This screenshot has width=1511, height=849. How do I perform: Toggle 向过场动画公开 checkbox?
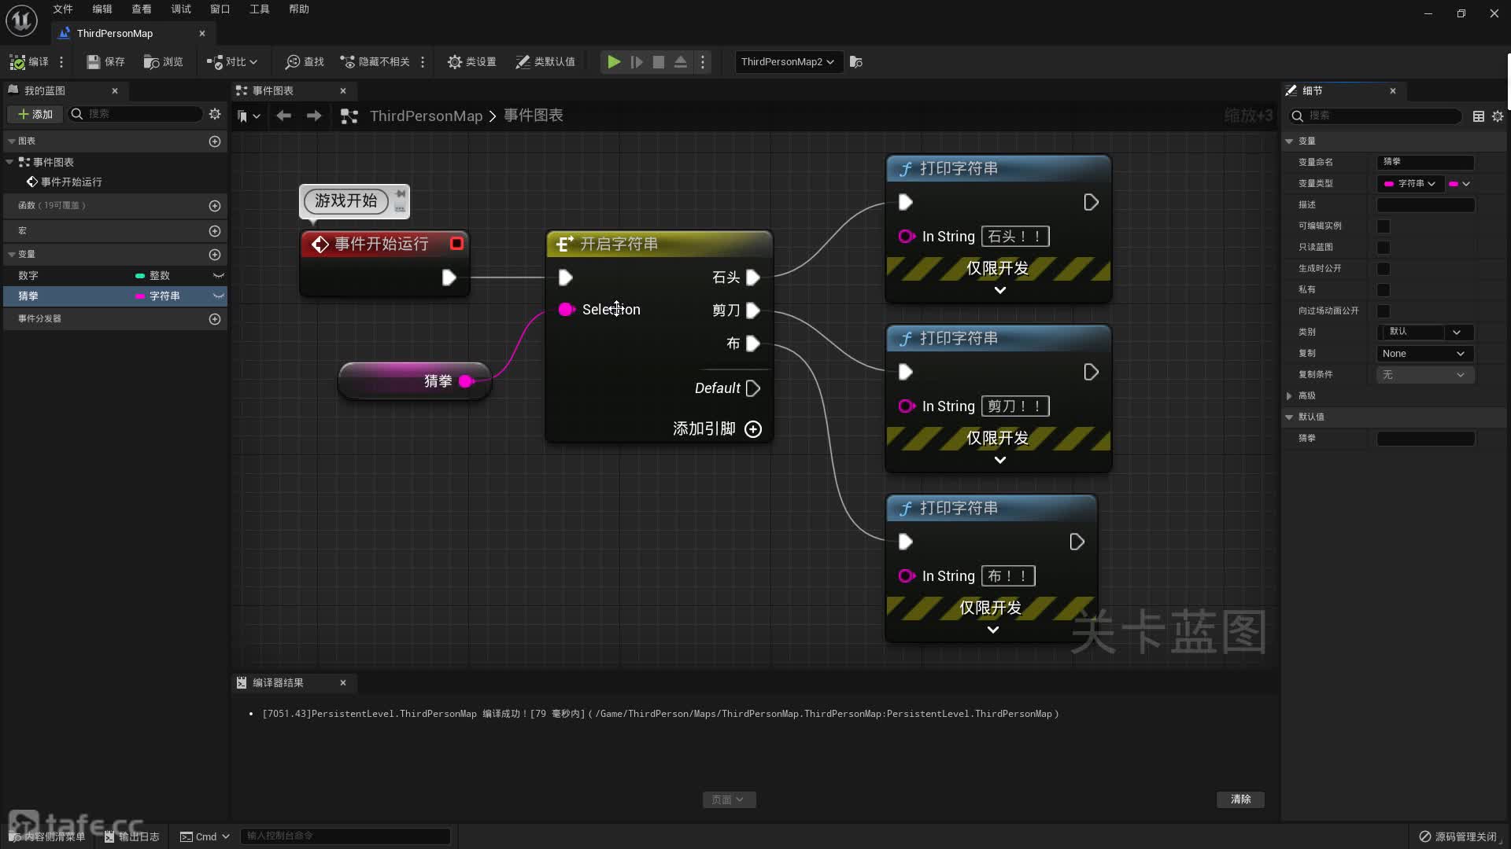pos(1383,311)
